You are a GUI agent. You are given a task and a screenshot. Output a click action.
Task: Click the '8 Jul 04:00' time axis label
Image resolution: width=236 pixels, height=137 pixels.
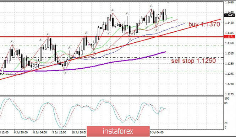pyautogui.click(x=40, y=132)
